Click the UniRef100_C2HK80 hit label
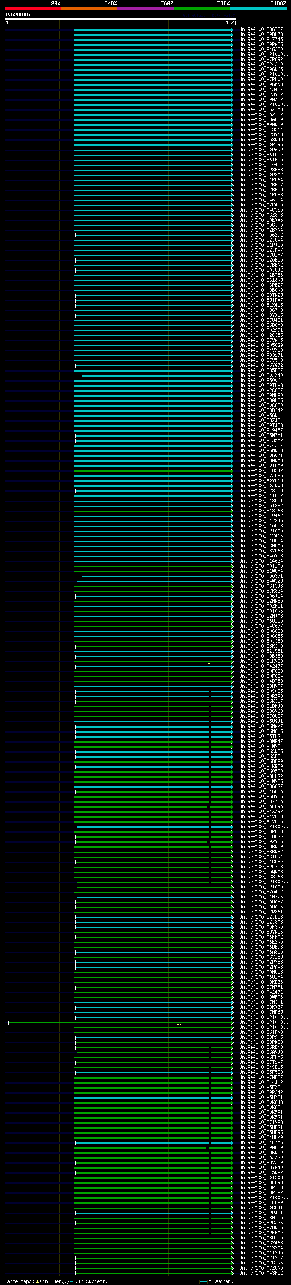The width and height of the screenshot is (291, 1285). 261,601
